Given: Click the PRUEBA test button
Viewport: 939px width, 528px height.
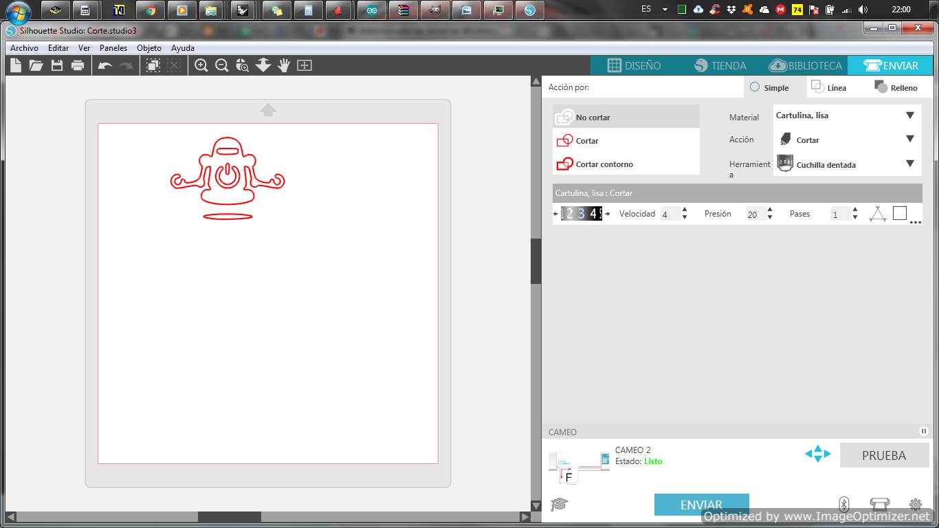Looking at the screenshot, I should point(884,455).
